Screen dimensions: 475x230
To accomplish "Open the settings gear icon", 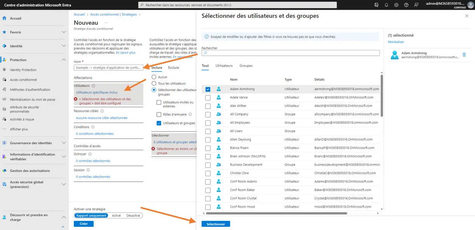I will coord(396,5).
